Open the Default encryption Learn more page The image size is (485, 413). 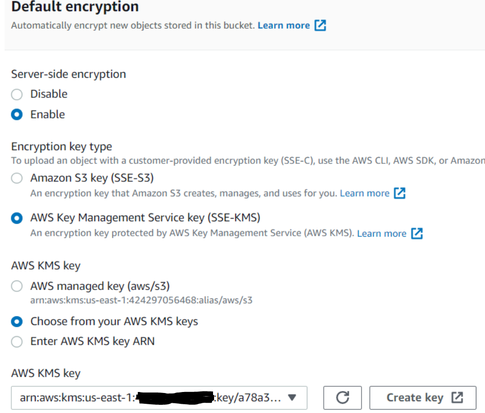(284, 25)
